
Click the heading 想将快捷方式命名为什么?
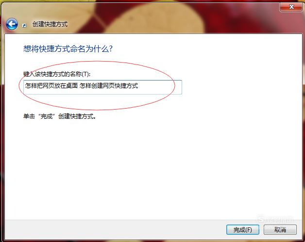68,48
